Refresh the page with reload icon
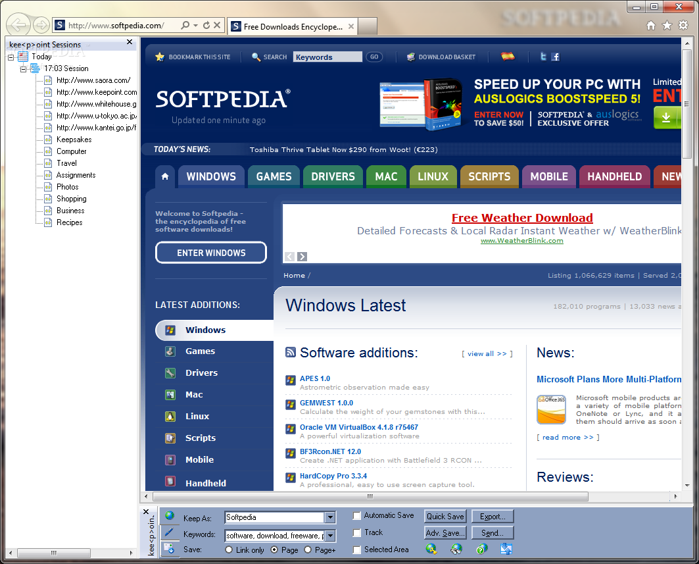Screen dimensions: 699x564 pos(206,26)
